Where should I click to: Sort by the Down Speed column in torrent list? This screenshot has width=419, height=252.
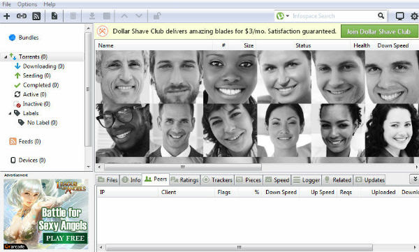pyautogui.click(x=392, y=45)
